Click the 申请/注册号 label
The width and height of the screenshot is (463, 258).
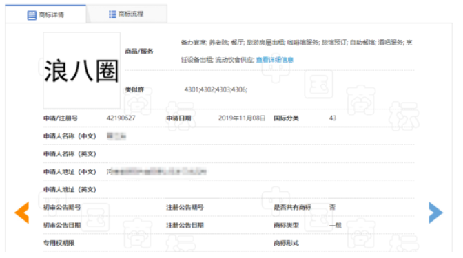(x=61, y=118)
